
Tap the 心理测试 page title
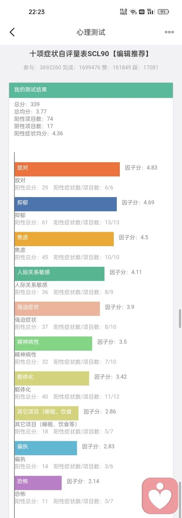(x=91, y=32)
